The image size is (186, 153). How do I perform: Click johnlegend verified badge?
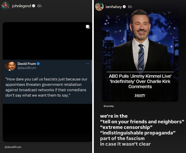tap(34, 6)
